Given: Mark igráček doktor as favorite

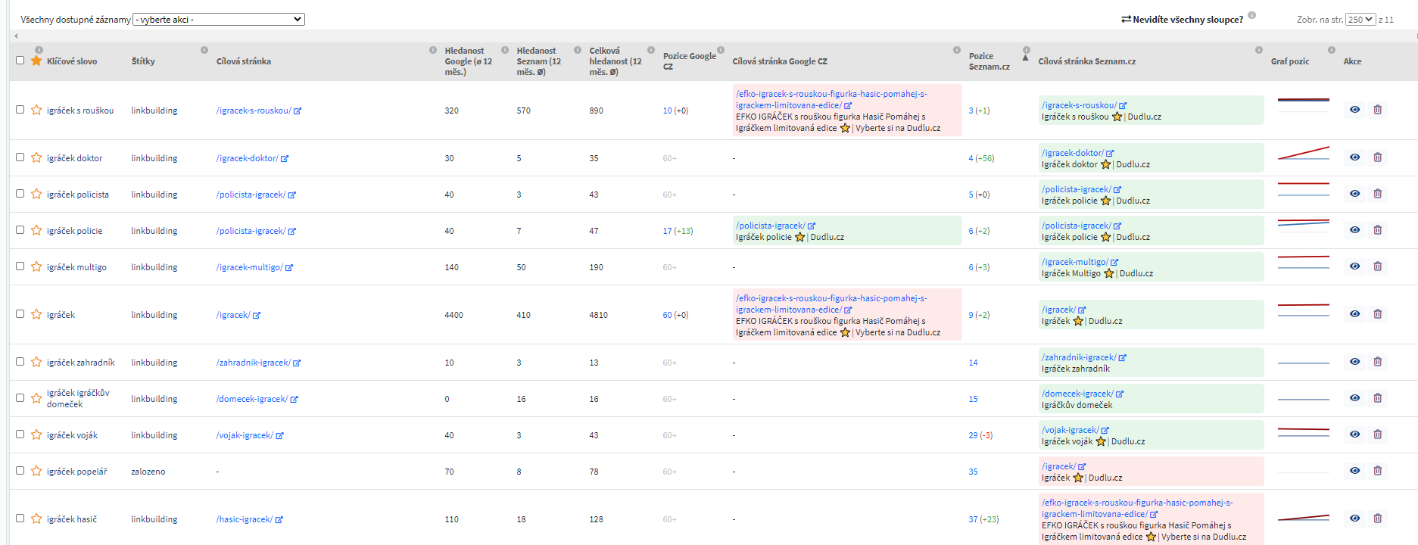Looking at the screenshot, I should pos(36,157).
